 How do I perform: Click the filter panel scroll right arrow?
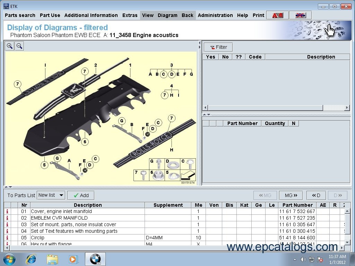pos(347,108)
